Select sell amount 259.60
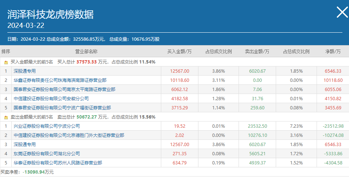 [257, 108]
